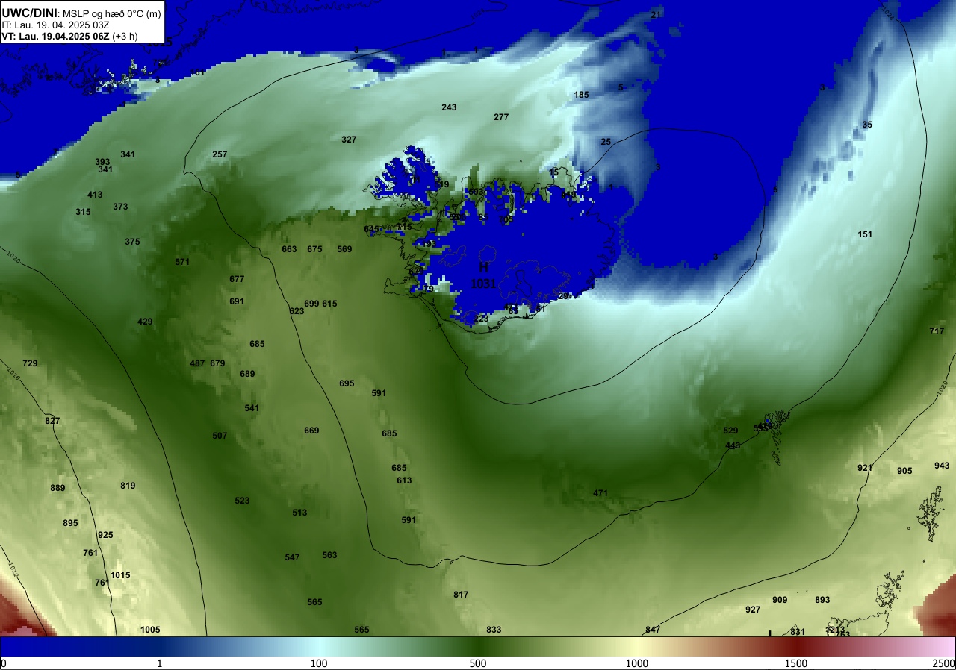Viewport: 956px width, 670px height.
Task: Click the 925 height value
Action: [x=105, y=535]
